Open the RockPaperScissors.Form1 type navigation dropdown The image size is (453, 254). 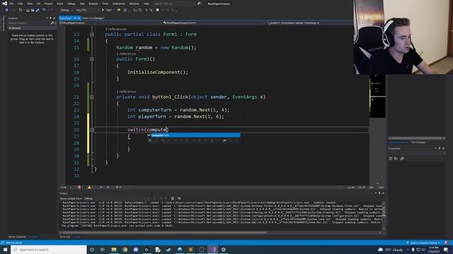(214, 23)
